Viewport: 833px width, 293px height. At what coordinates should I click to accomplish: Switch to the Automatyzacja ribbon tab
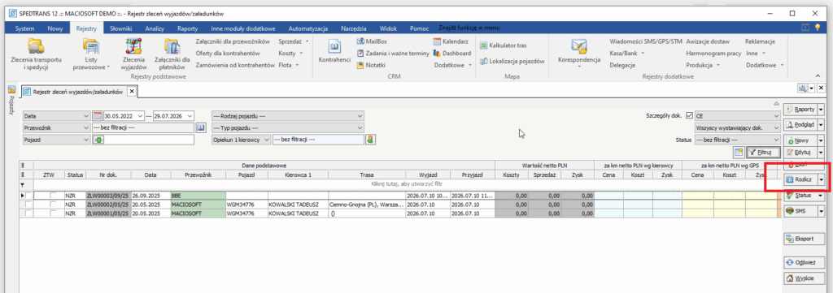(307, 28)
